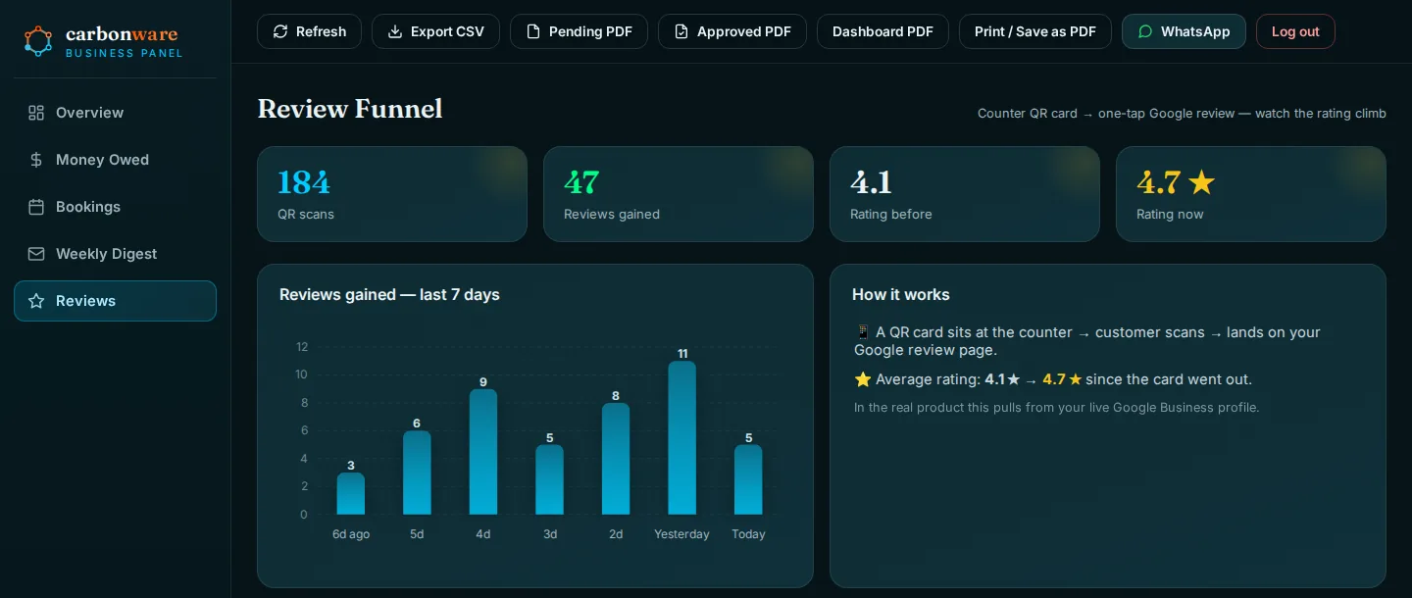Click the Today bar showing 5
The image size is (1412, 598).
(748, 479)
